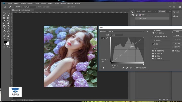Toggle the 预览(P) preview checkbox
Screen dimensions: 182x102
(x=173, y=51)
